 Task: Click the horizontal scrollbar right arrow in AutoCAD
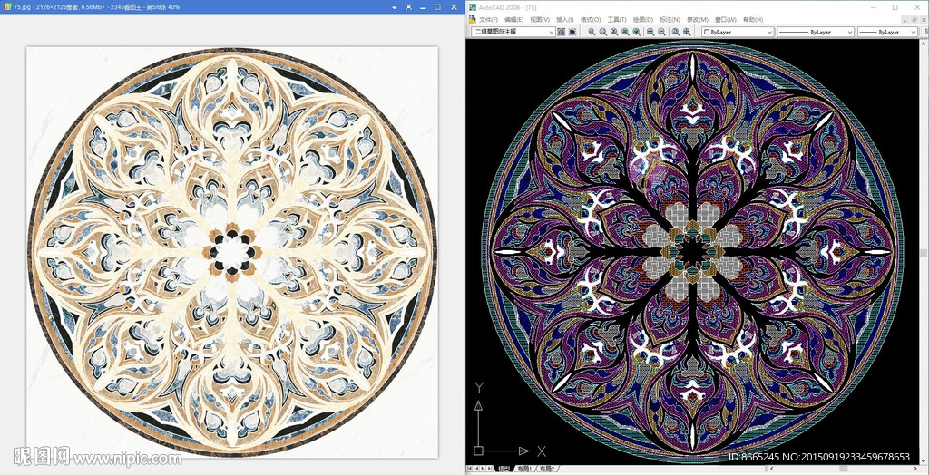pyautogui.click(x=915, y=469)
